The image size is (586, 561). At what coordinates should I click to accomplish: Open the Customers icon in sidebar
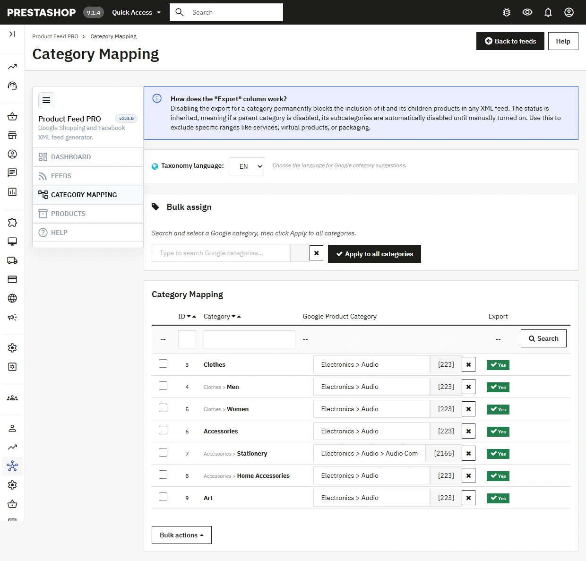[12, 154]
